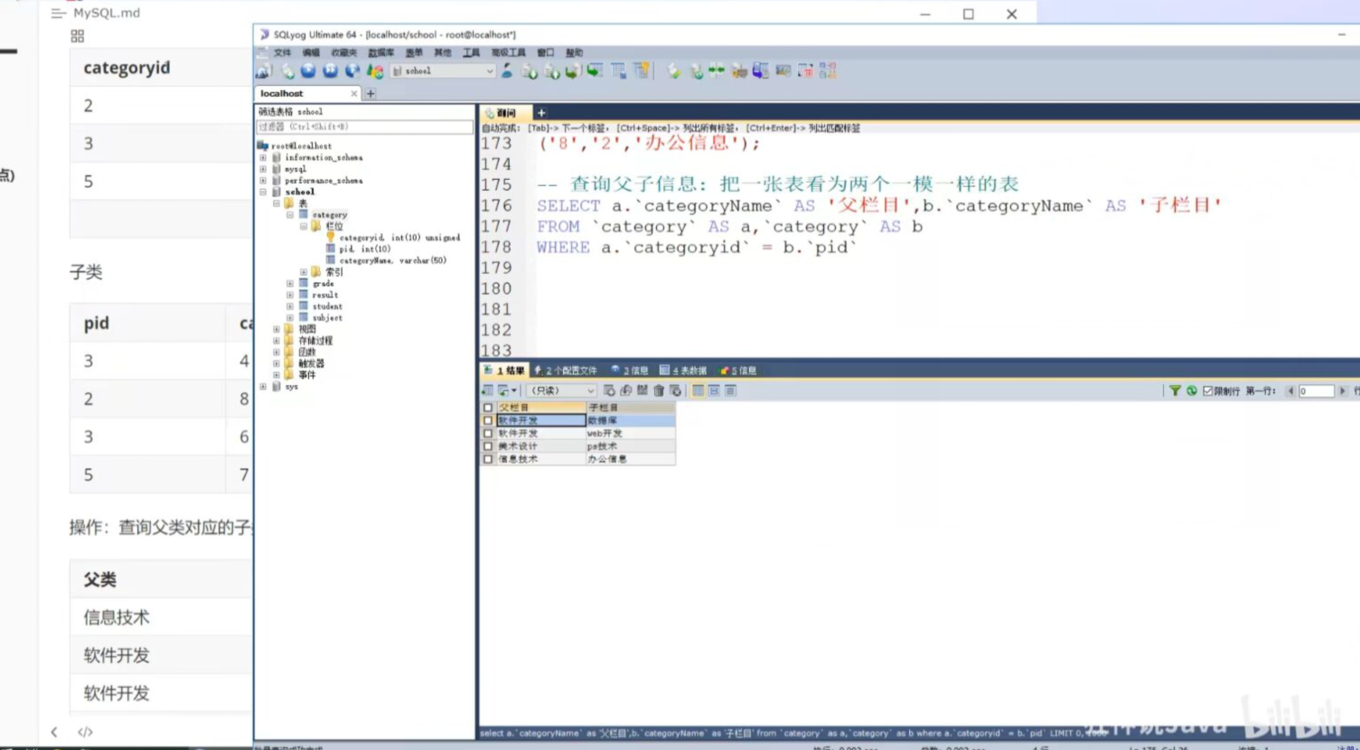
Task: Select the 视图 folder in the tree
Action: pyautogui.click(x=307, y=330)
